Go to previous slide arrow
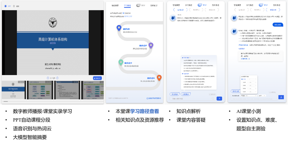 pyautogui.click(x=48, y=78)
